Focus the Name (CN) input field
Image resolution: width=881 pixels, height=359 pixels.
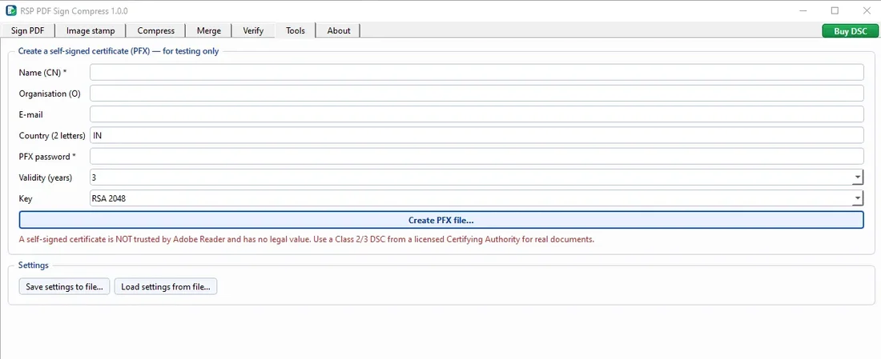pyautogui.click(x=477, y=73)
